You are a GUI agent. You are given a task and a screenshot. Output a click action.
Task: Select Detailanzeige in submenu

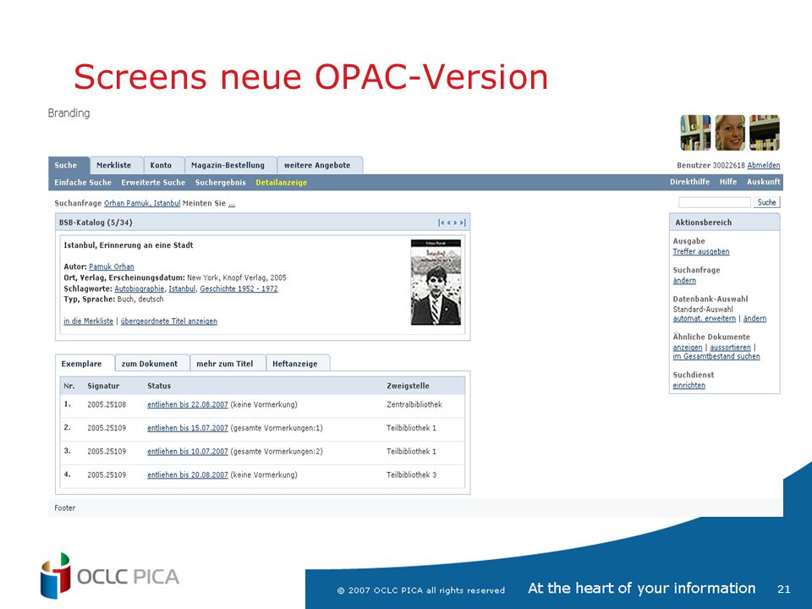coord(282,183)
